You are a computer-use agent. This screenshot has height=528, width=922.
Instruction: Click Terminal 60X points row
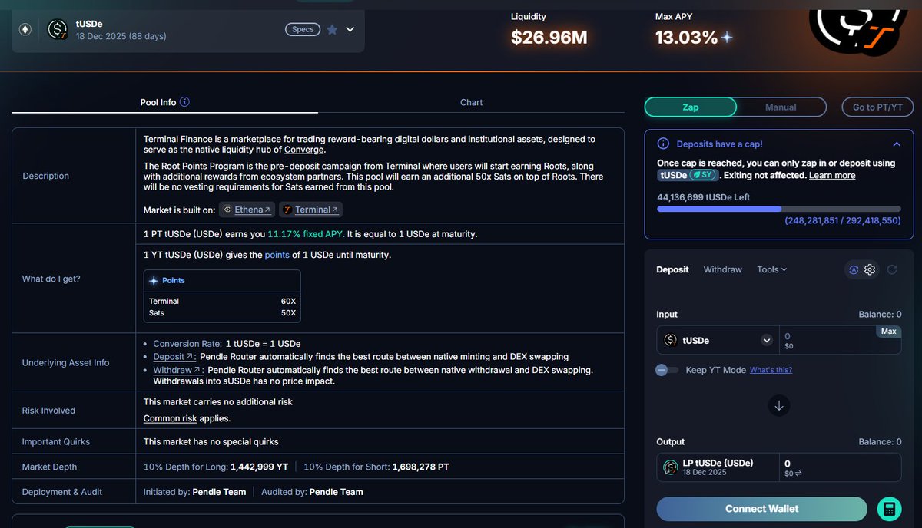(x=222, y=302)
